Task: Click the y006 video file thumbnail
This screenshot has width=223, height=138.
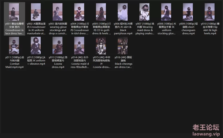Action: click(x=123, y=12)
